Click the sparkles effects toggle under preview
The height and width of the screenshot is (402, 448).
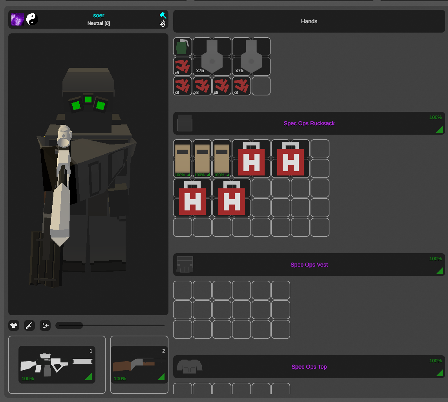(x=45, y=325)
